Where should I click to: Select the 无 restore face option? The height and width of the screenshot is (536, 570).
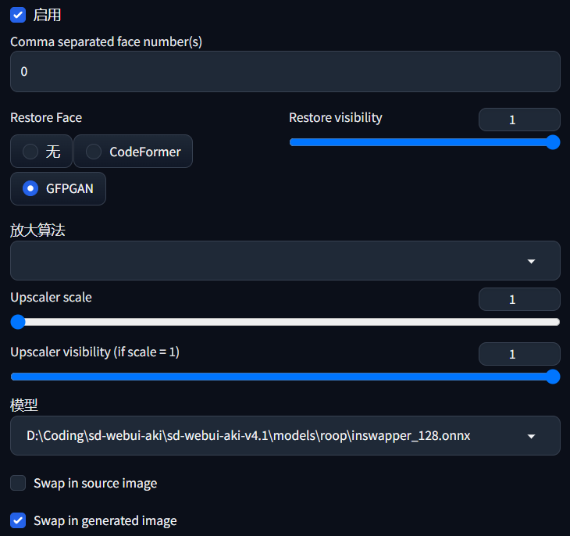click(30, 152)
